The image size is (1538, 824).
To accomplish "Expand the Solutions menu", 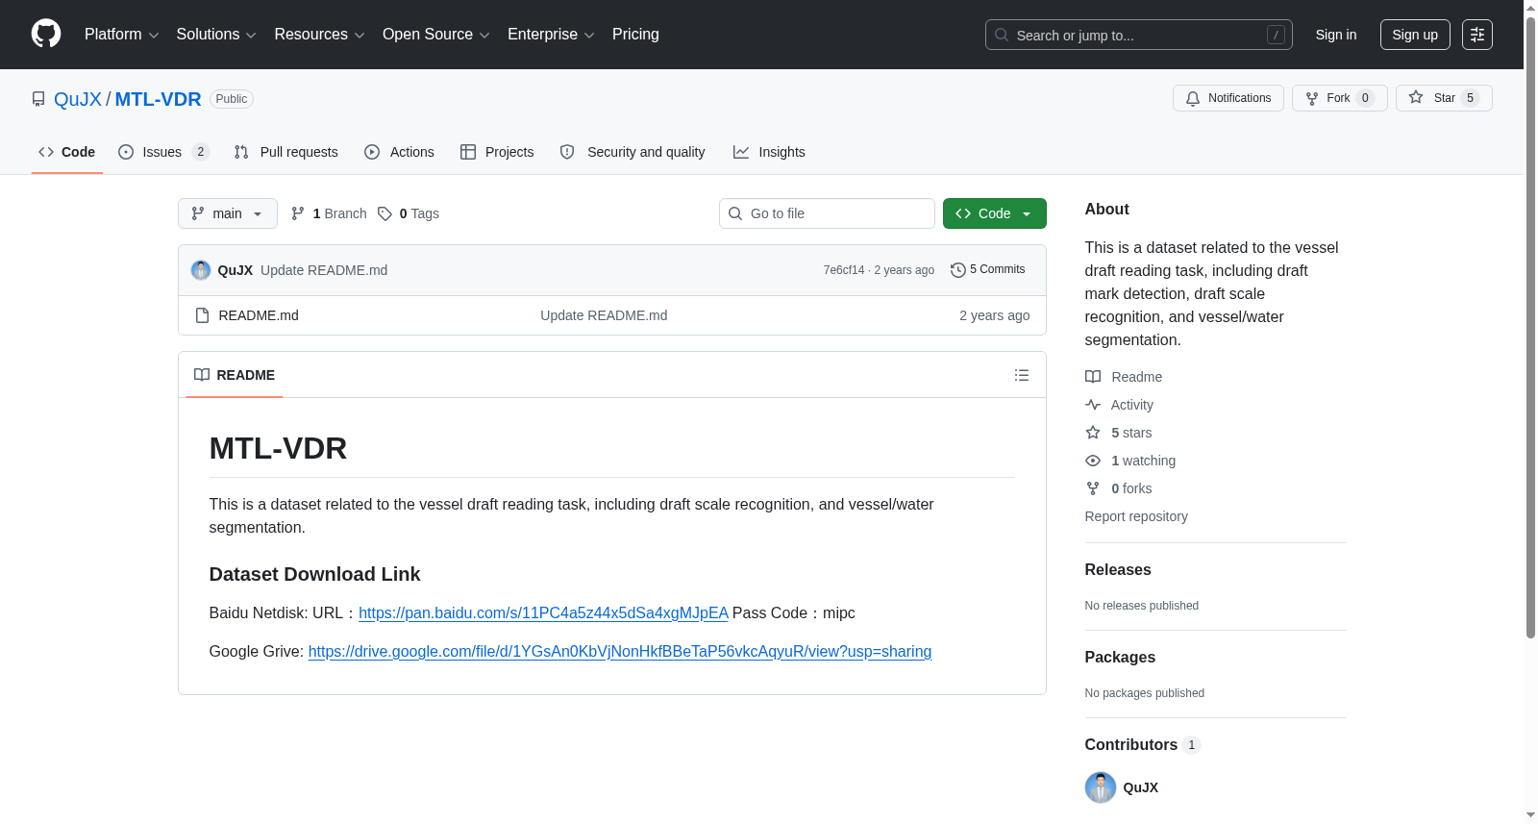I will (216, 35).
